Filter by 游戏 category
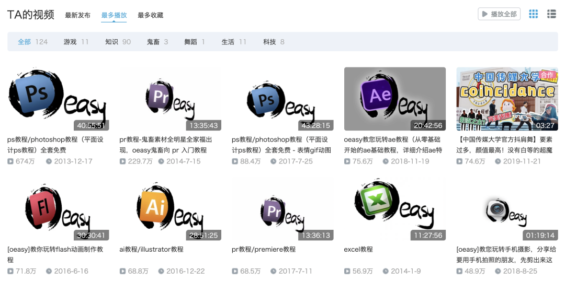565x281 pixels. click(x=76, y=42)
